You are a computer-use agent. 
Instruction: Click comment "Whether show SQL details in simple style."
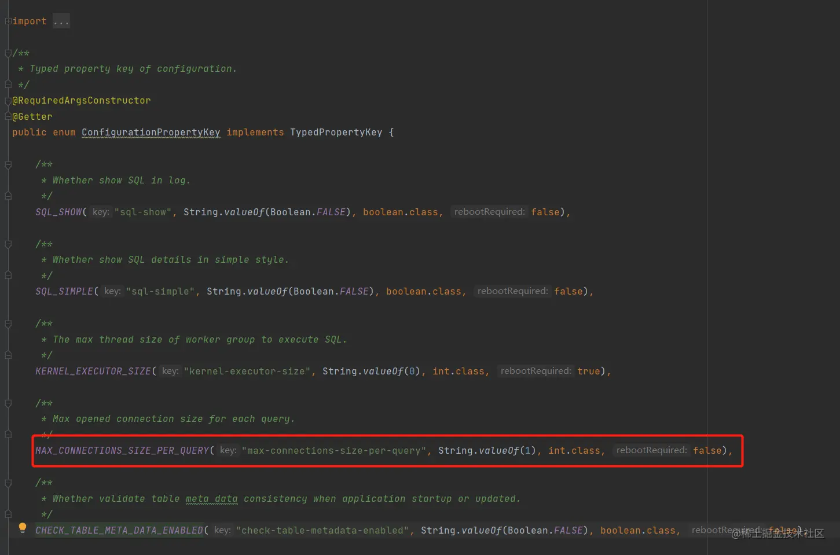171,260
